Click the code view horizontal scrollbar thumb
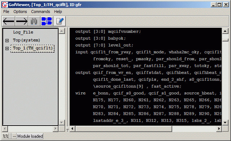 click(124, 129)
